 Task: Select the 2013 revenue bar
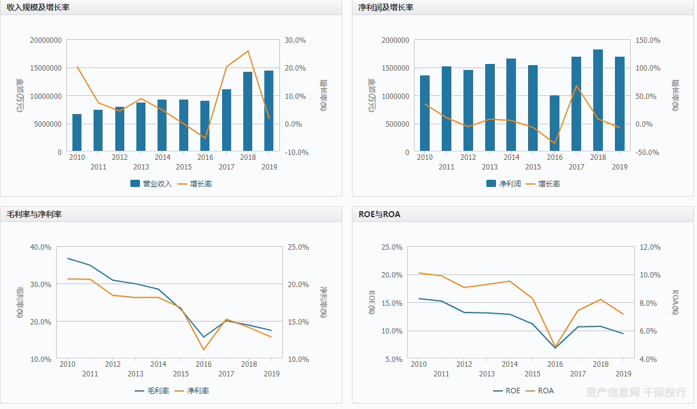pyautogui.click(x=141, y=127)
